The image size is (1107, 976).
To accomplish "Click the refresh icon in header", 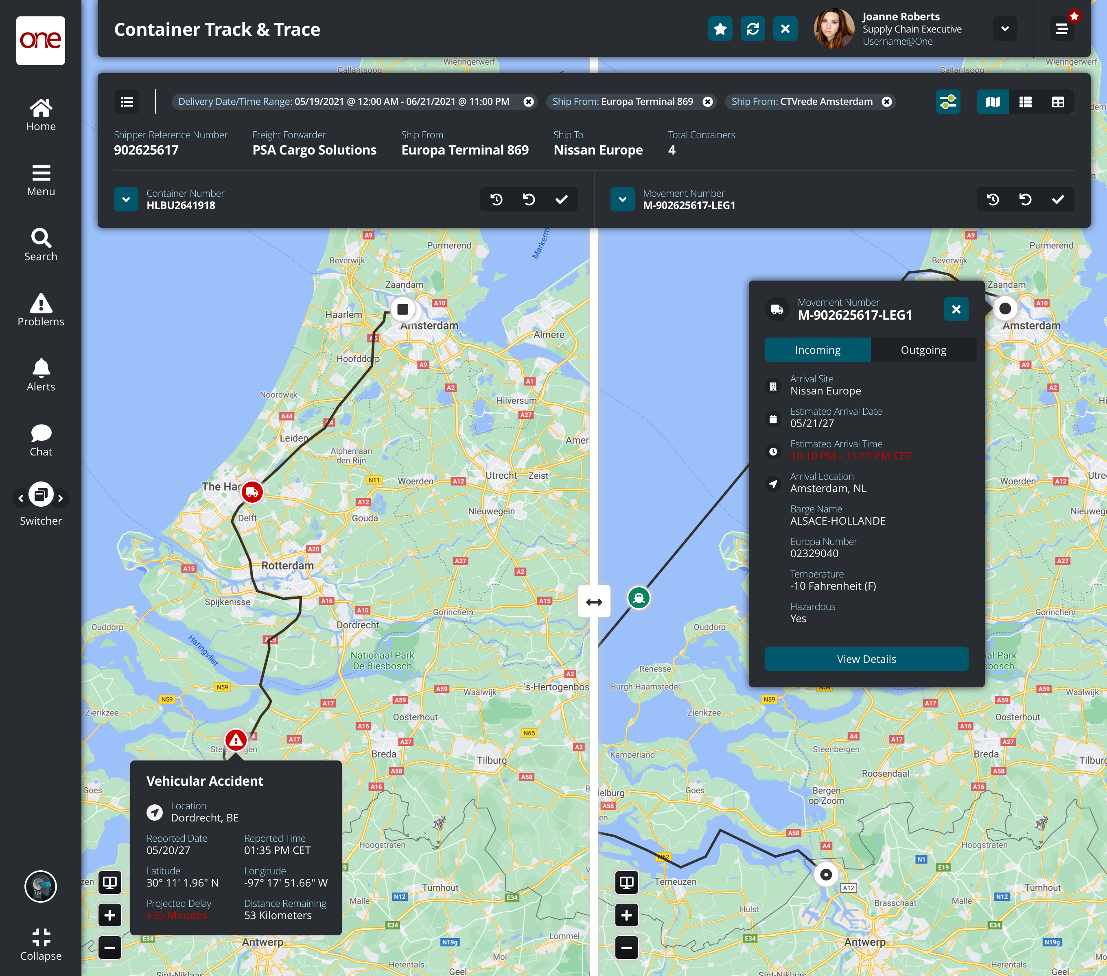I will (752, 29).
